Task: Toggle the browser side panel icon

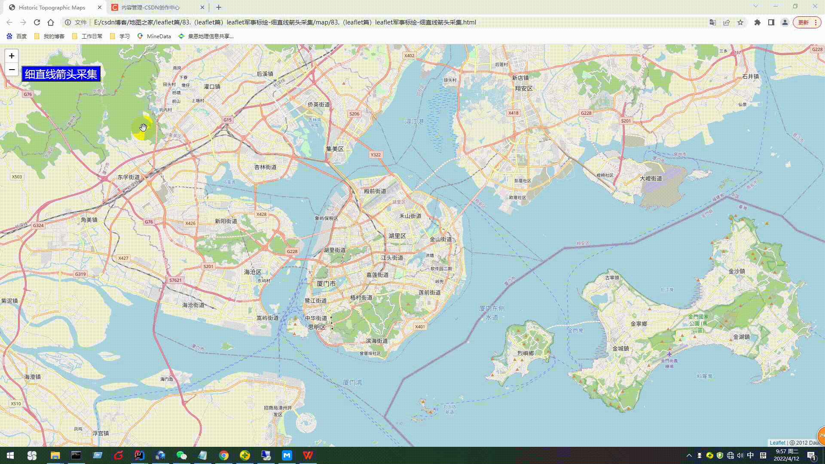Action: coord(771,22)
